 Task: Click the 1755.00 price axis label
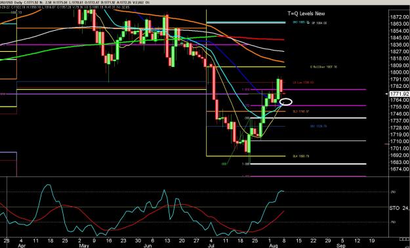400,107
